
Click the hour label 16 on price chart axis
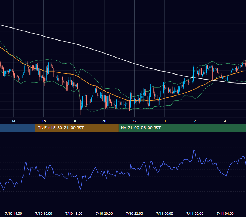pos(44,121)
